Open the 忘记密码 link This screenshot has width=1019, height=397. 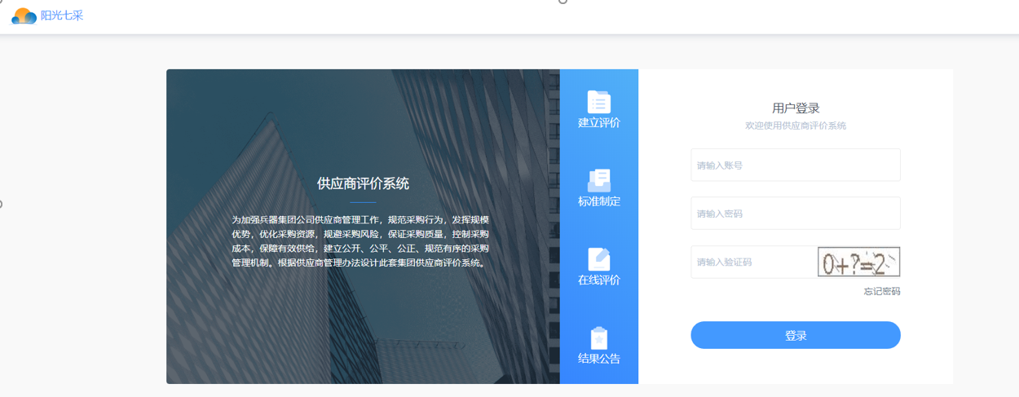click(882, 292)
